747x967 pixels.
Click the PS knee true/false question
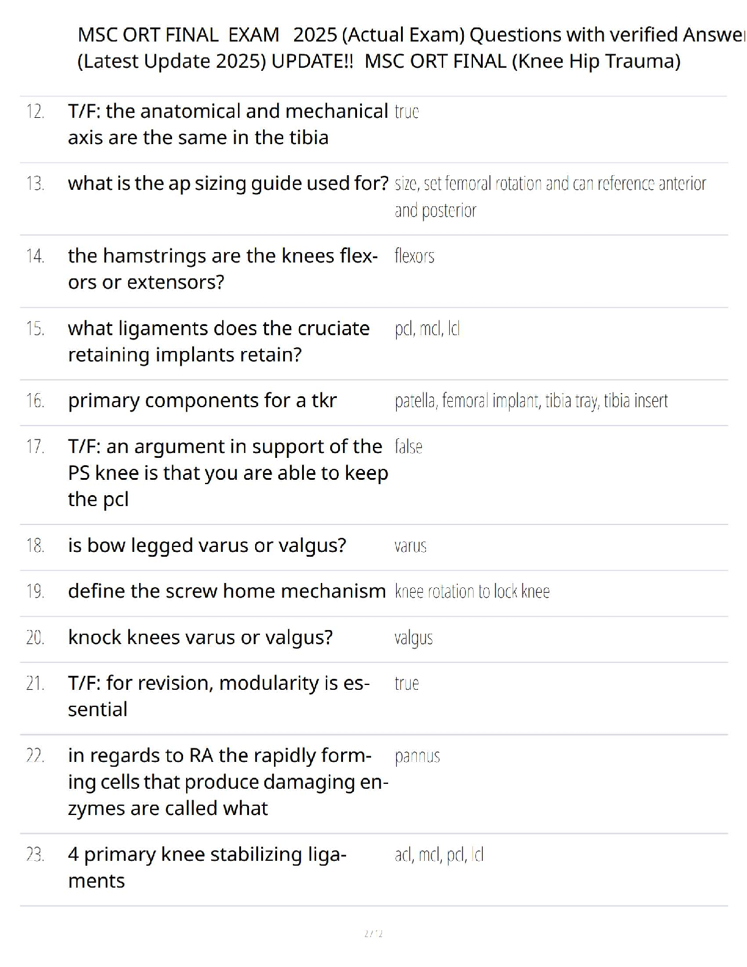[x=228, y=473]
